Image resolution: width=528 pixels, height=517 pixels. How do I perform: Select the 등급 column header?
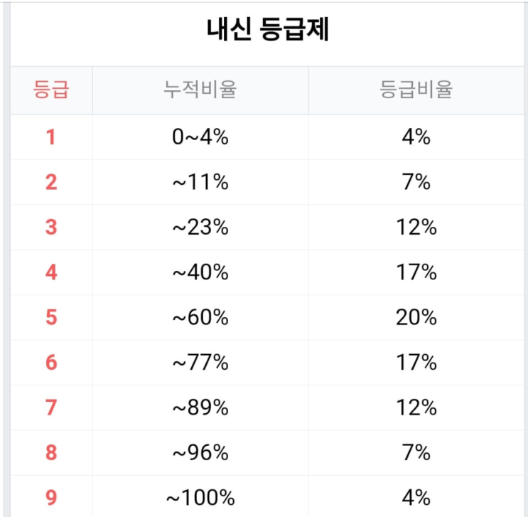click(51, 90)
